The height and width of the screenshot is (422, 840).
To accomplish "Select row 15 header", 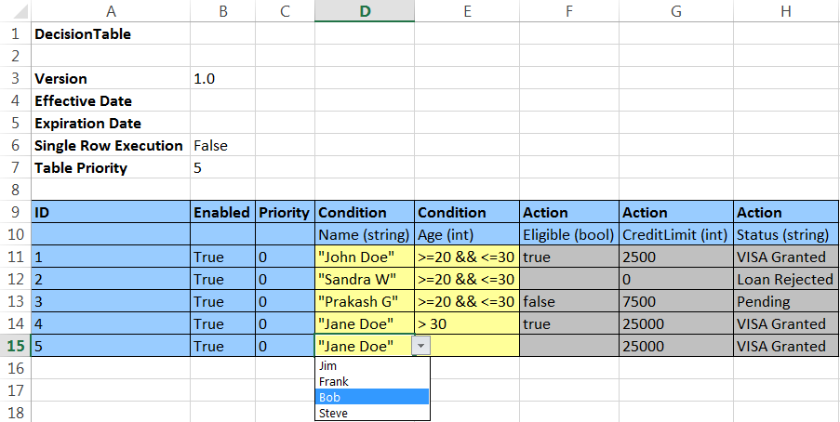I will (15, 346).
